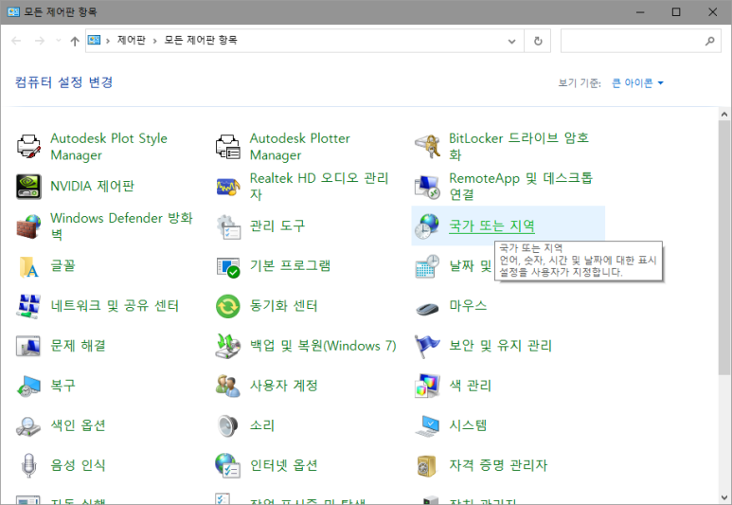
Task: Open the 백업 및 복원(Windows 7) link
Action: [x=323, y=346]
